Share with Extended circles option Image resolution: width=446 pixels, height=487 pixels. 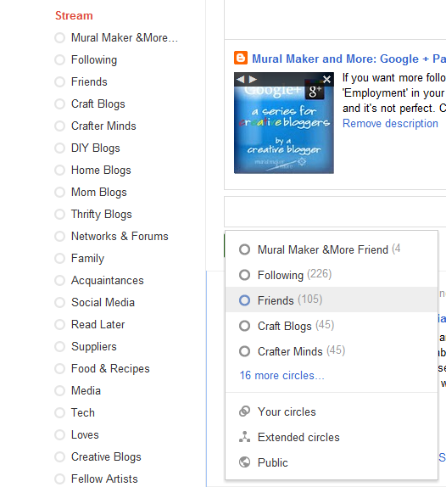[x=332, y=437]
